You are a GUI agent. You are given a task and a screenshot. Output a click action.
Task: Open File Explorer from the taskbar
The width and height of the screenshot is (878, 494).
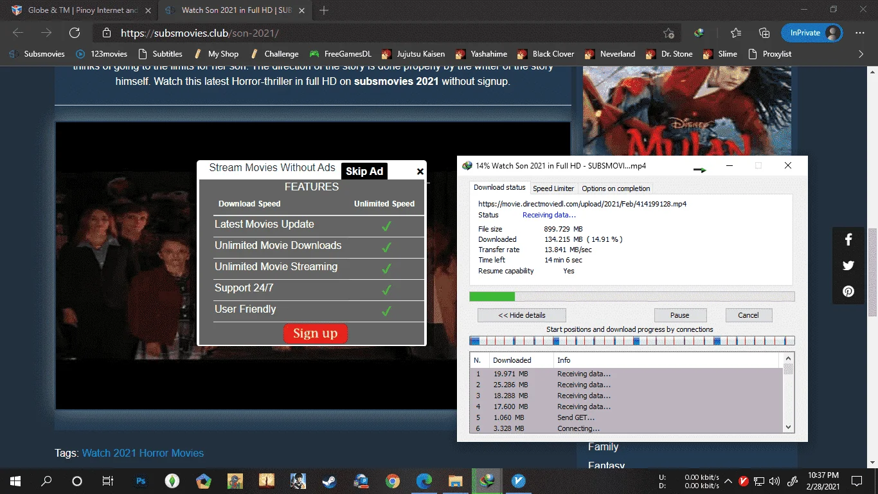pyautogui.click(x=455, y=480)
